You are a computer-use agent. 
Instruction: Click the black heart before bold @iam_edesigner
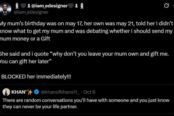pos(22,6)
